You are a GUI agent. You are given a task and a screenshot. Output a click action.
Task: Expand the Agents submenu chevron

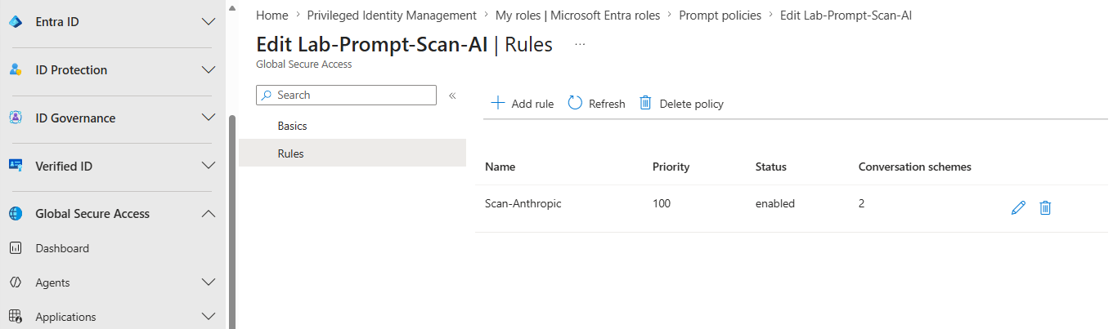[209, 282]
